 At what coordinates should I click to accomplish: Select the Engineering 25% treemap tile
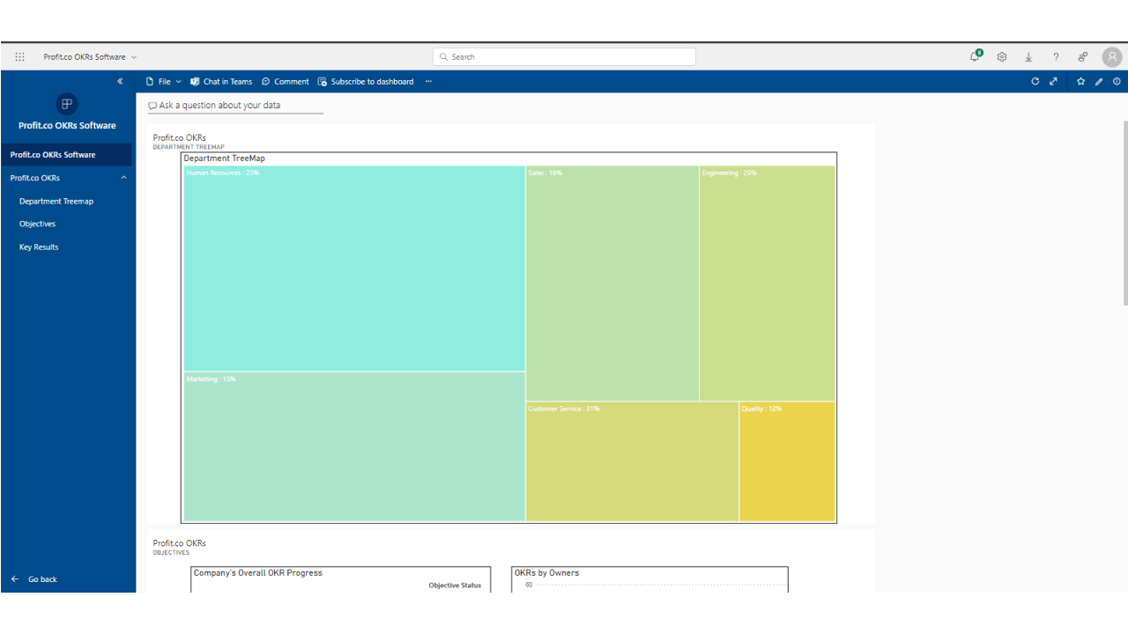768,284
